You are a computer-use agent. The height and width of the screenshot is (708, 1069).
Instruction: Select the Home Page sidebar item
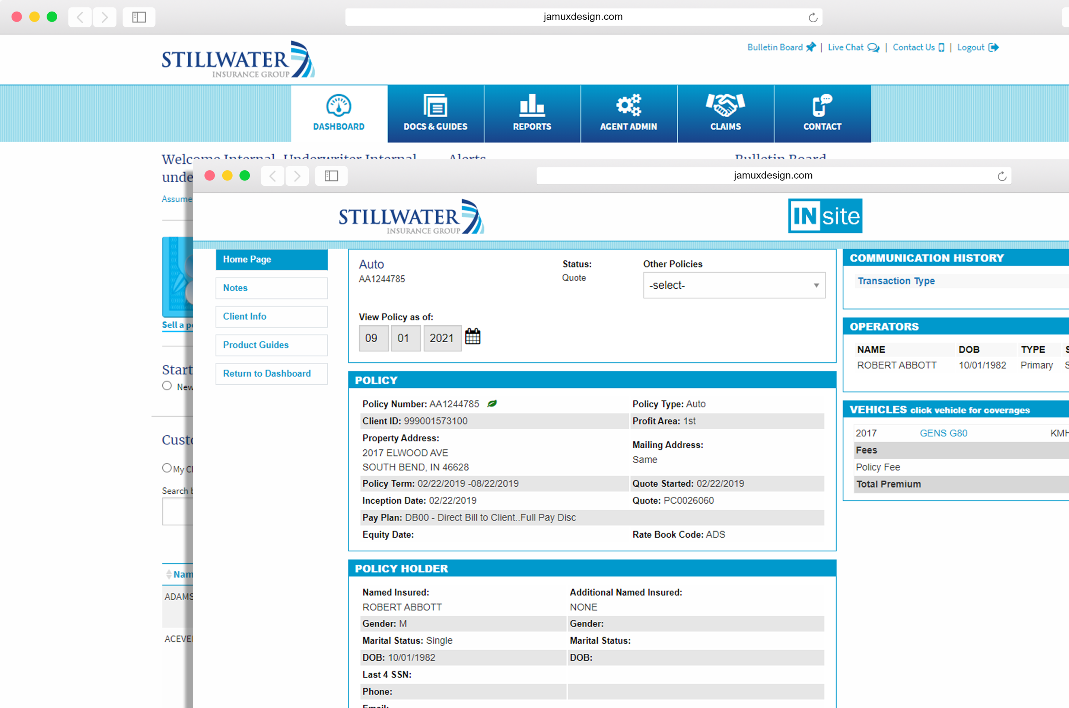pos(271,260)
